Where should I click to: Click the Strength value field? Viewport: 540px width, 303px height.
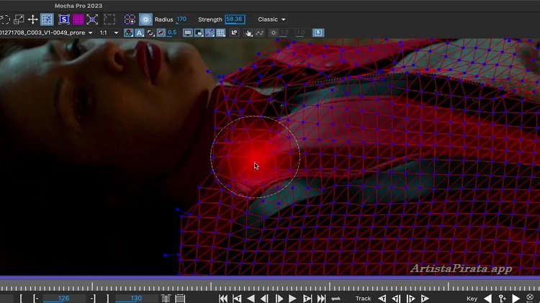(x=235, y=19)
